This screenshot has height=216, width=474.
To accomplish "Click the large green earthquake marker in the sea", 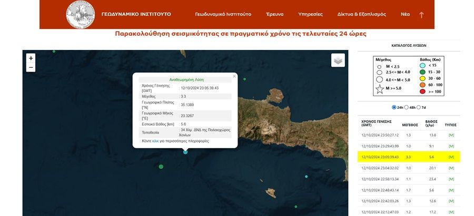I will (161, 167).
